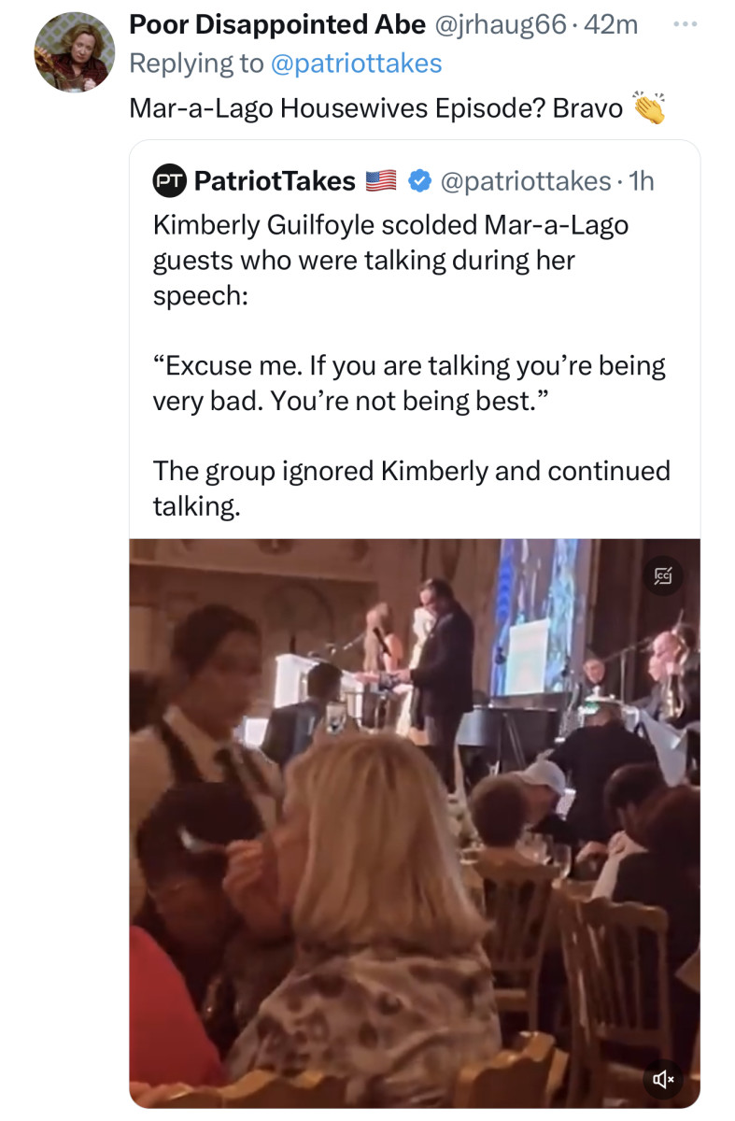Click the muted speaker icon on the video
The width and height of the screenshot is (735, 1121).
click(661, 1080)
